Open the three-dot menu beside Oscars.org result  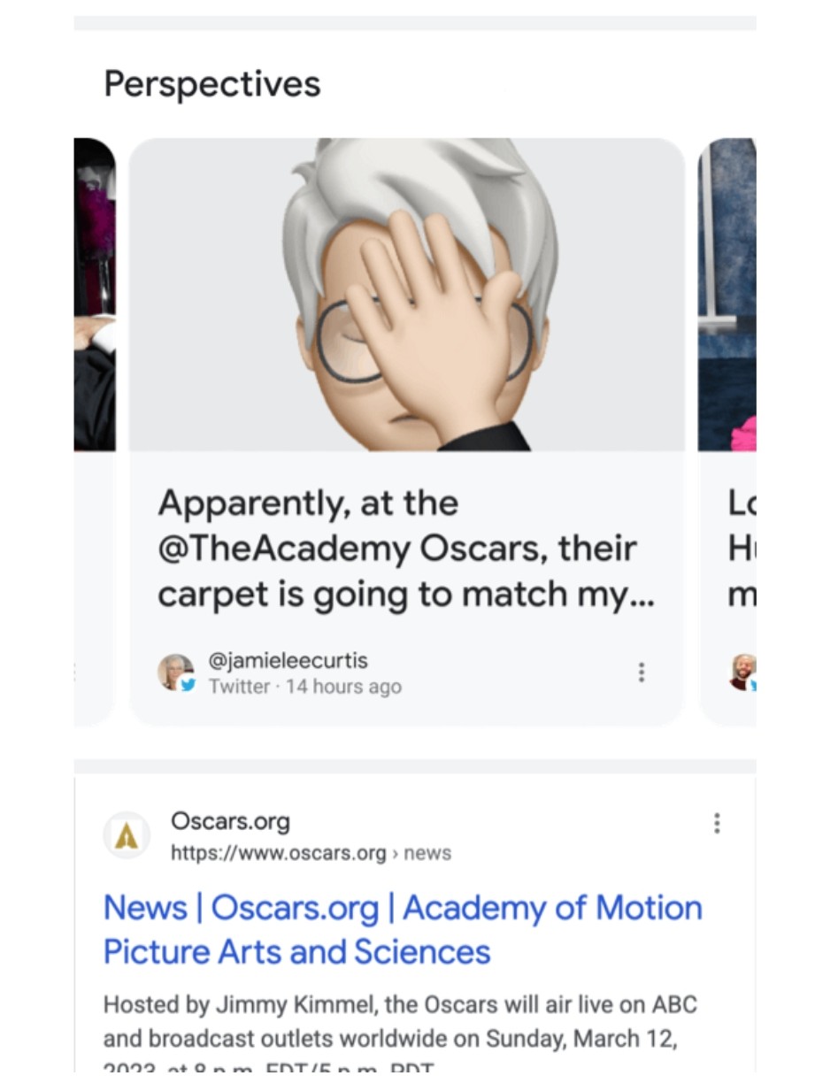click(x=716, y=823)
